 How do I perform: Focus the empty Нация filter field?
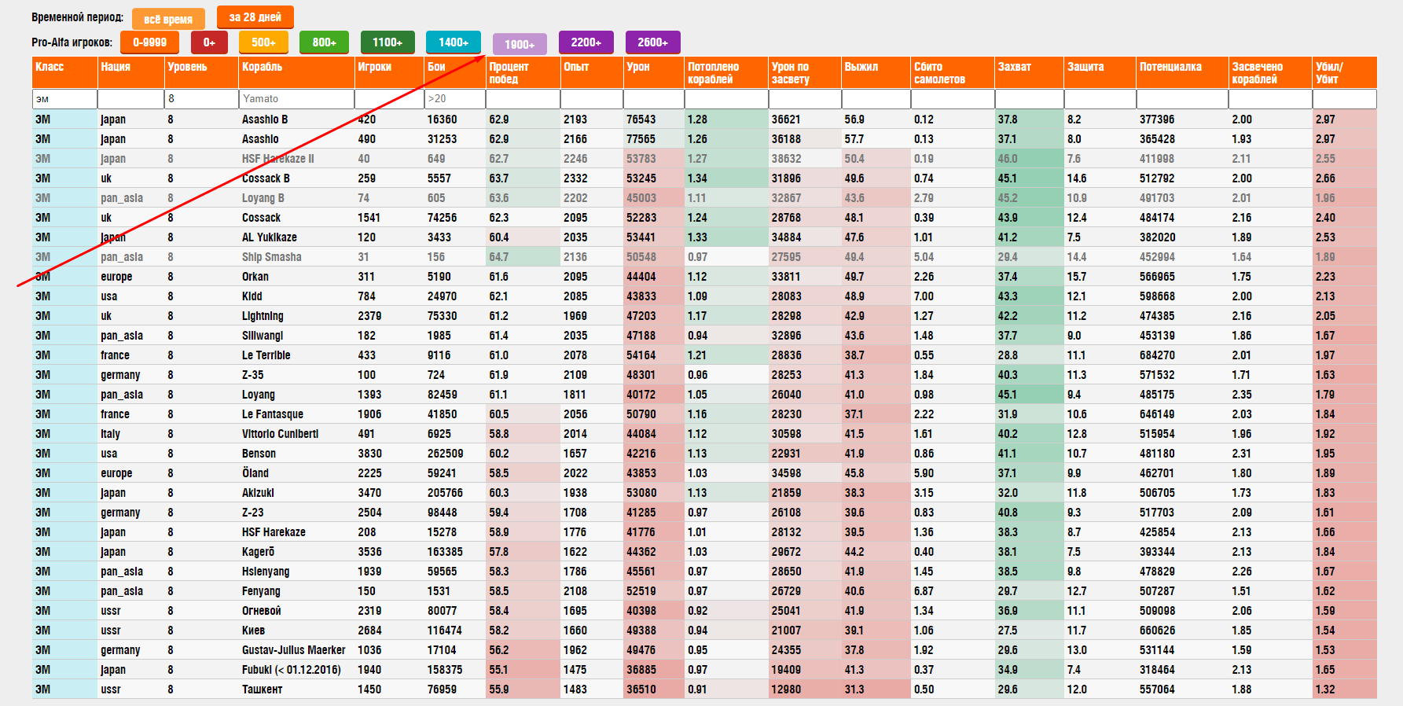pos(130,99)
